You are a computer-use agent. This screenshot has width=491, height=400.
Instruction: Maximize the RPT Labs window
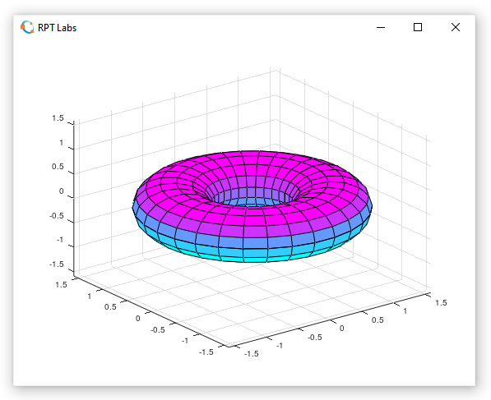coord(418,28)
